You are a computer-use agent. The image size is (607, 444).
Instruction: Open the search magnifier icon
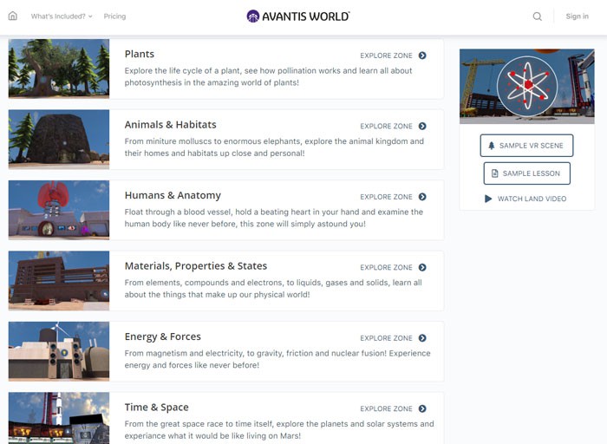tap(538, 16)
